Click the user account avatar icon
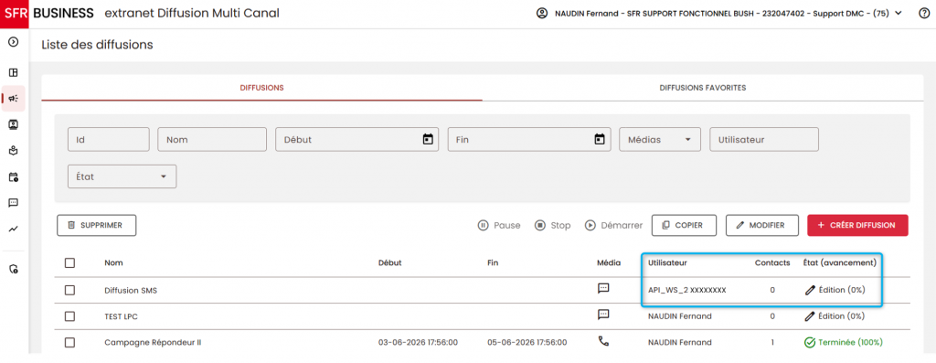 (x=542, y=13)
